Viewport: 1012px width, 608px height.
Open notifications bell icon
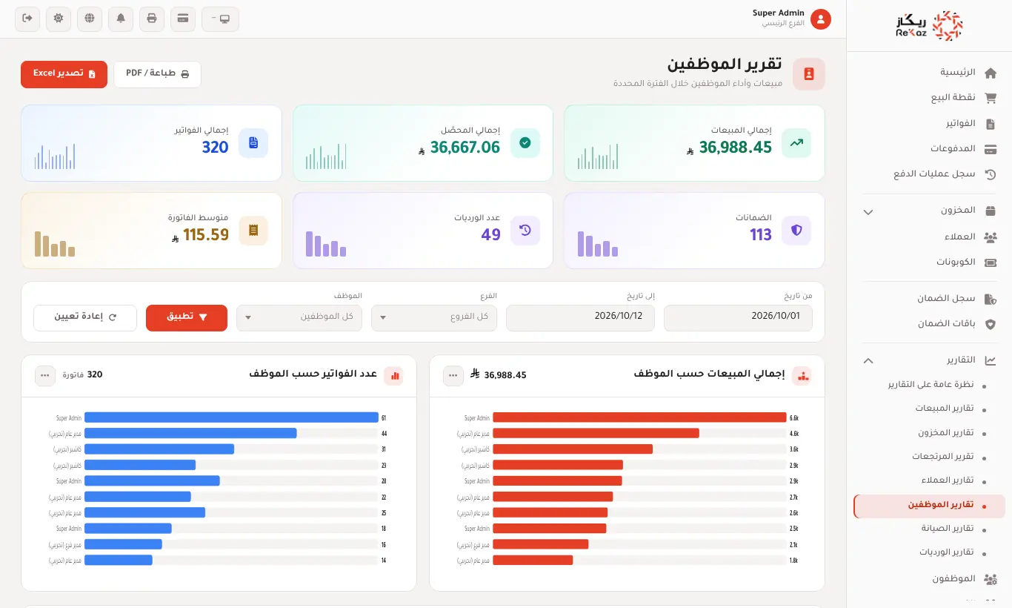[x=121, y=19]
